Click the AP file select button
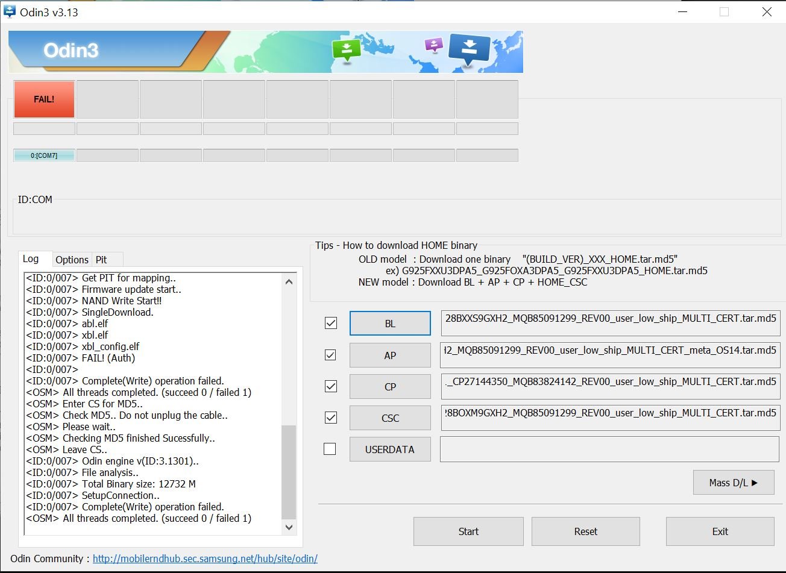The height and width of the screenshot is (573, 786). click(x=390, y=355)
